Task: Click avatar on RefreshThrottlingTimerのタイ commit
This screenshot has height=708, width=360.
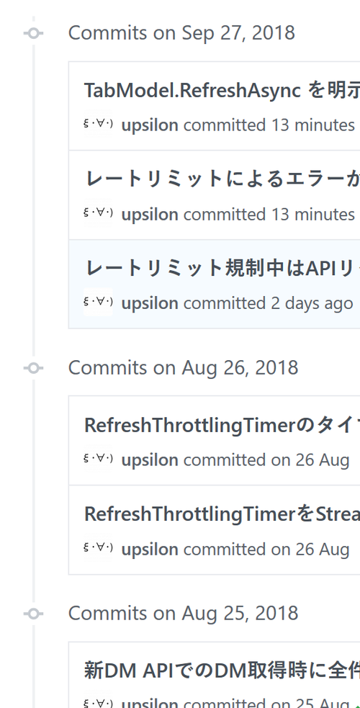Action: point(98,458)
